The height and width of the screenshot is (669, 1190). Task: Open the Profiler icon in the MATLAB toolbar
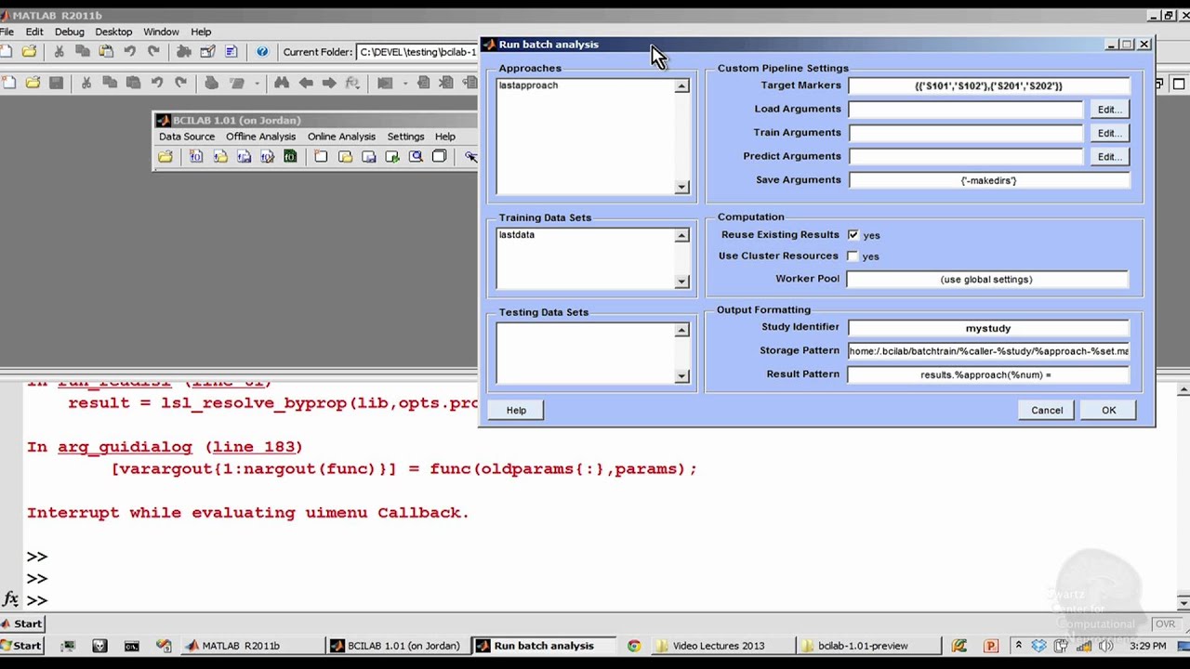tap(231, 52)
